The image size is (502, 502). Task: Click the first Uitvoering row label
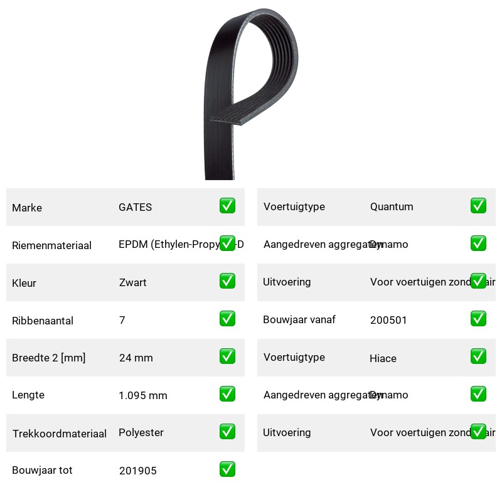287,282
